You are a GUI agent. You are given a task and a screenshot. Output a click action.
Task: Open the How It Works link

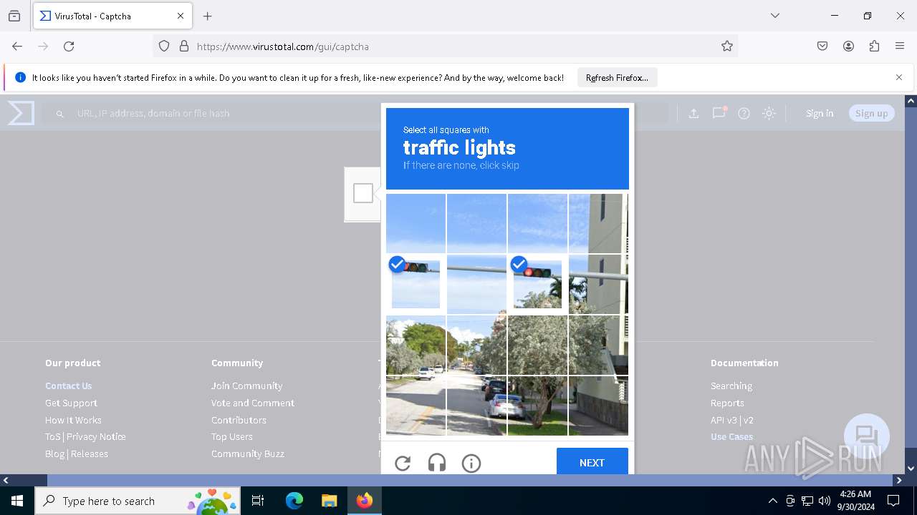[x=73, y=420]
